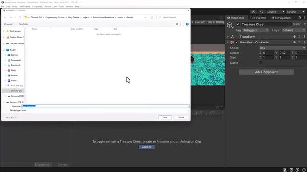Switch to the Tile Palette tab
Screen dimensions: 307x172
(x=258, y=18)
